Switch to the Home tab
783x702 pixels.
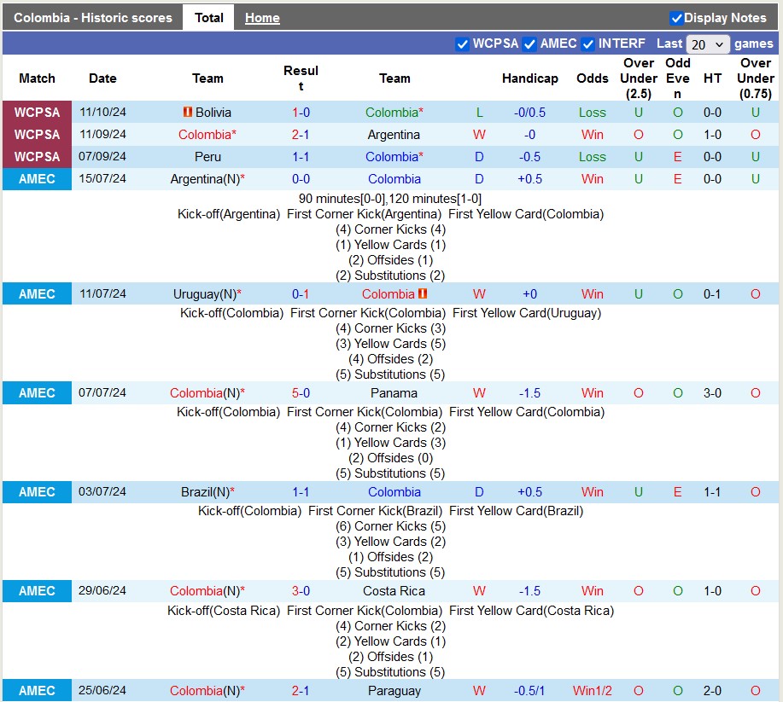(262, 18)
